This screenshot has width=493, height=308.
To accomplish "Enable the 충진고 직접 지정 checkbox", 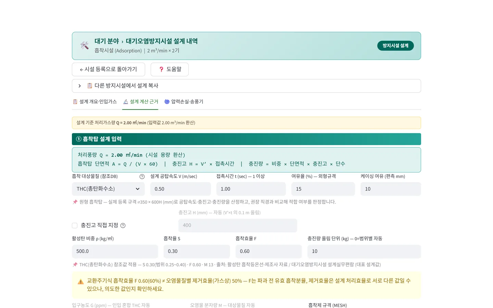I will [x=75, y=226].
